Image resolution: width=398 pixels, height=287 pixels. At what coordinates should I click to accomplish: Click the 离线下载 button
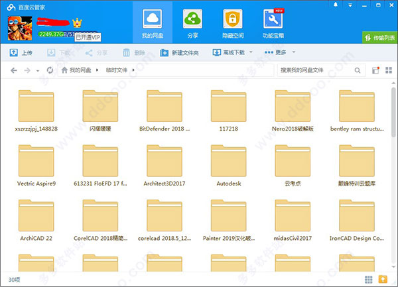coord(228,52)
